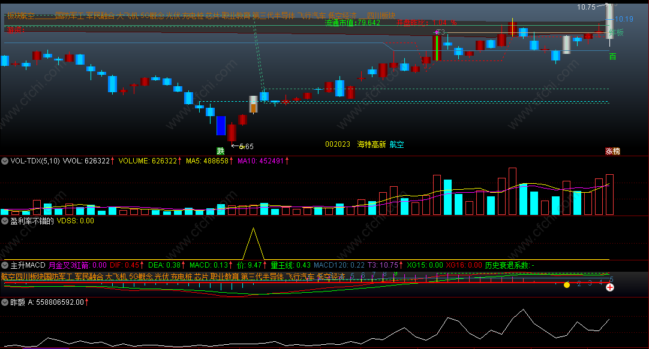
Task: Click the yellow dot marker in MACD panel
Action: click(x=567, y=284)
